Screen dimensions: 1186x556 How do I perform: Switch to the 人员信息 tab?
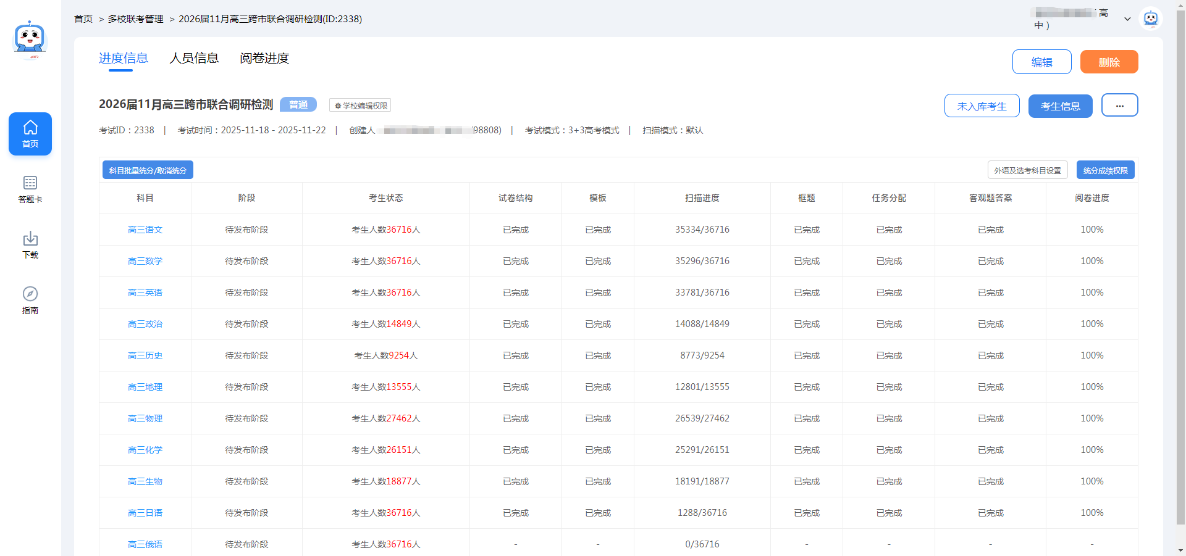click(x=194, y=58)
